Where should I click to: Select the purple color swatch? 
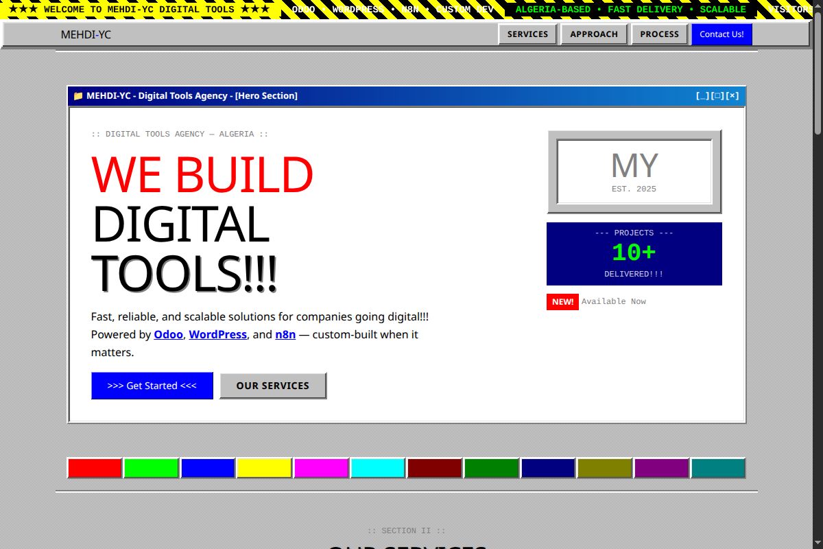coord(662,468)
